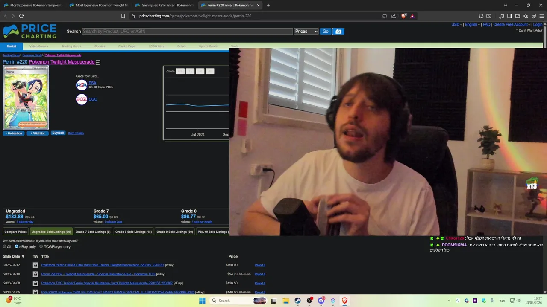This screenshot has height=307, width=547.
Task: Open Grade 8 Sold Listings (13) tab
Action: pyautogui.click(x=133, y=232)
